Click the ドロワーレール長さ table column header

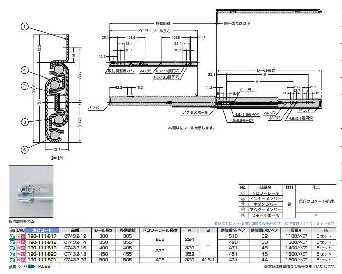pos(160,230)
